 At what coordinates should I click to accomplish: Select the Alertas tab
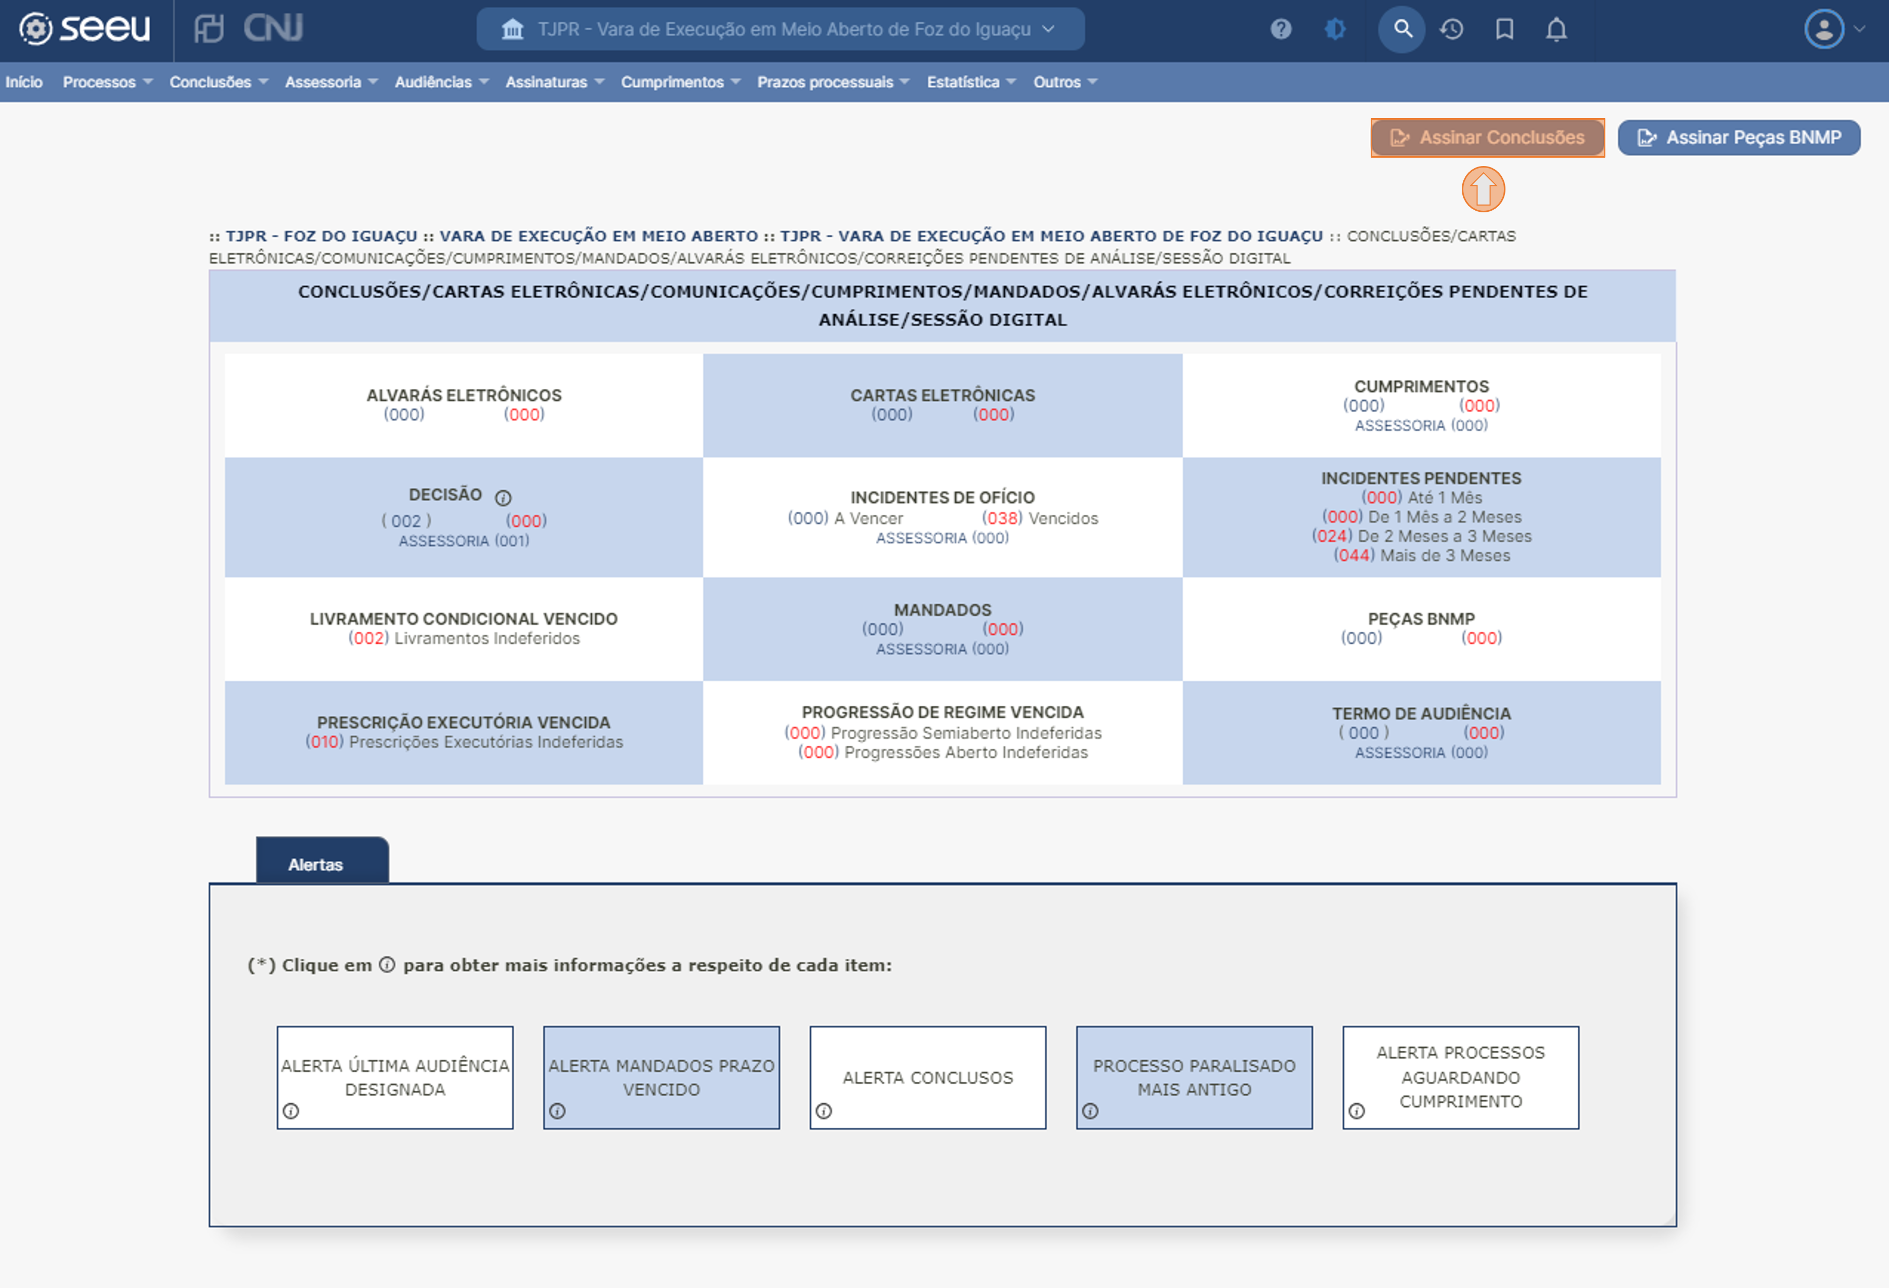(322, 861)
